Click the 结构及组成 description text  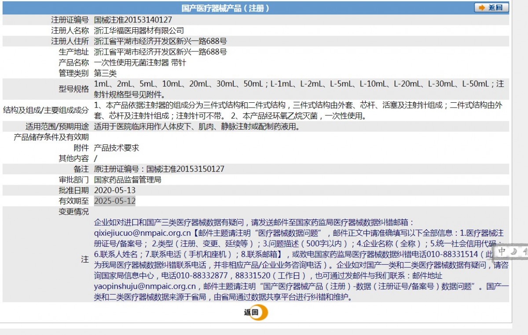coord(298,111)
